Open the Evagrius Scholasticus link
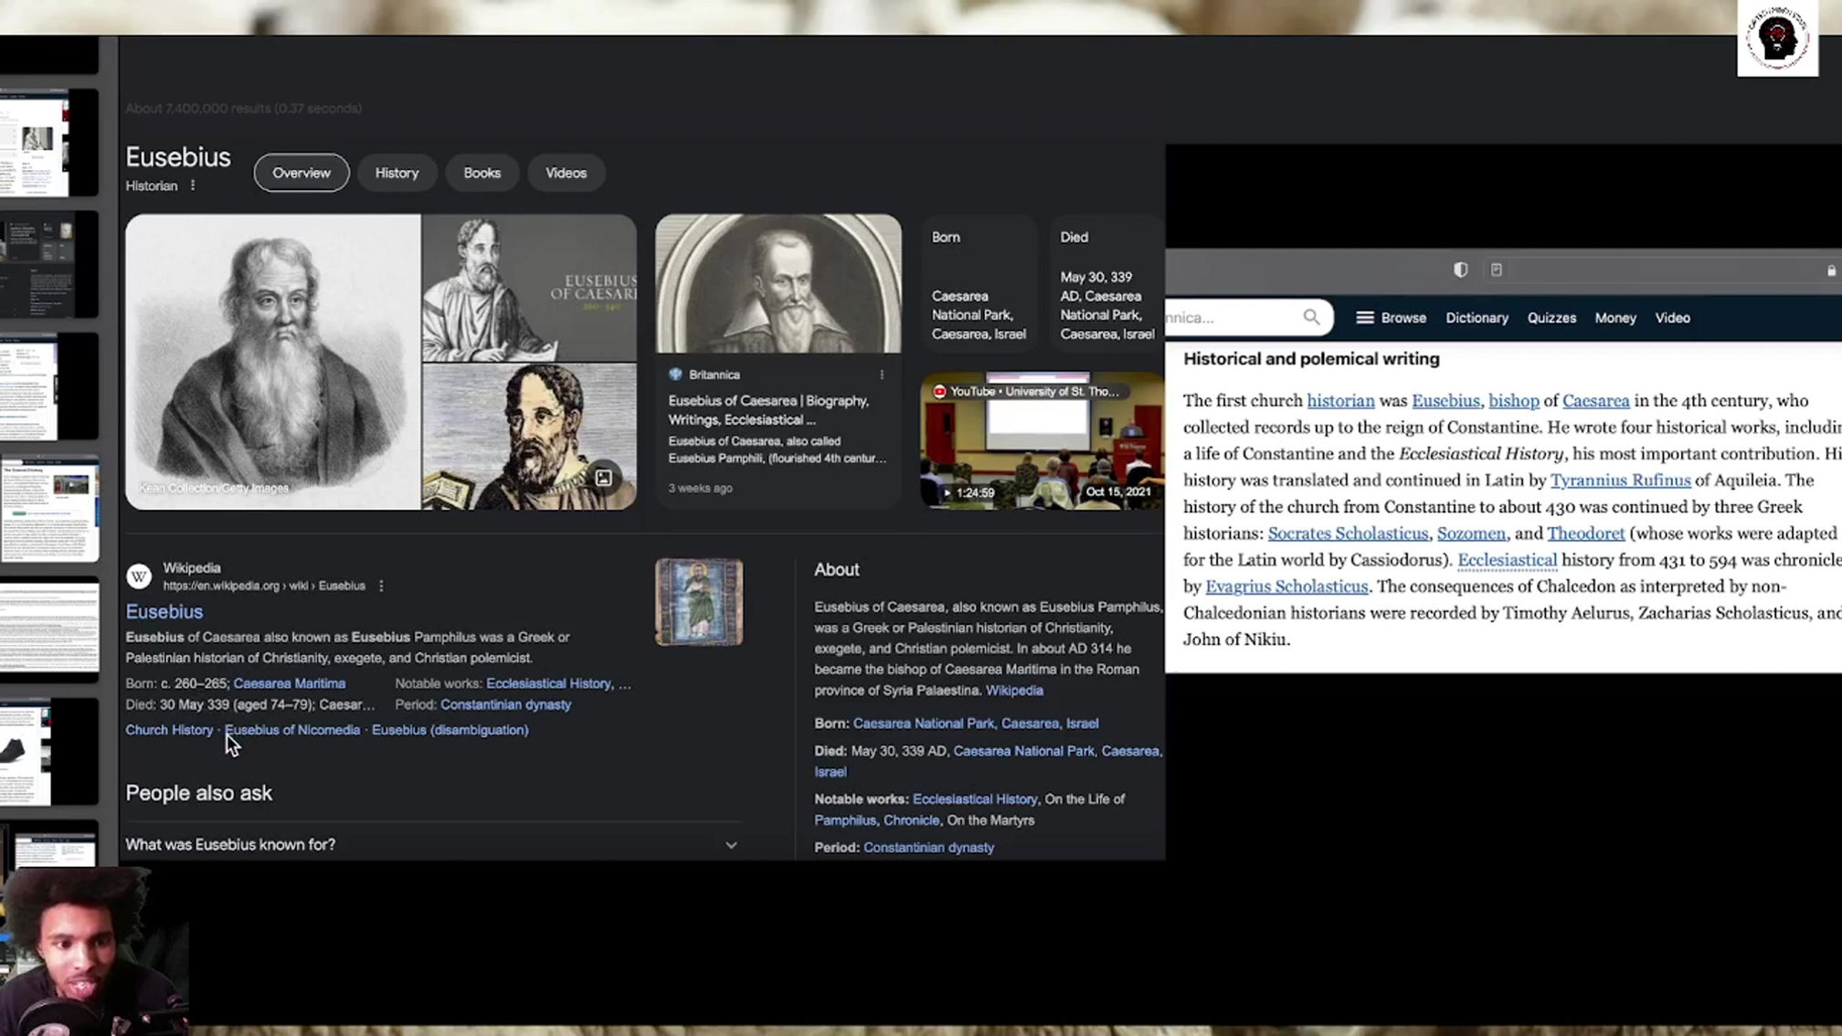 click(x=1286, y=586)
